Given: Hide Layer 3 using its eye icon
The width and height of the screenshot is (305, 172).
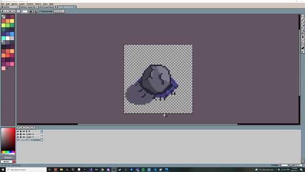Looking at the screenshot, I should tap(18, 137).
